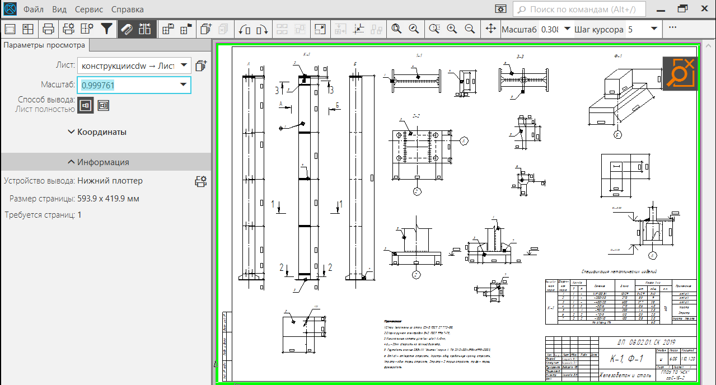Open the Лист sheet dropdown
This screenshot has height=385, width=716.
[x=134, y=65]
